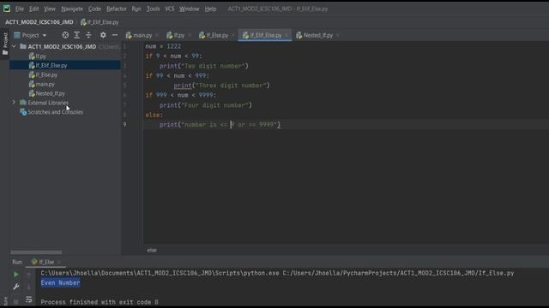Click the 'else:' code line
The image size is (549, 308).
(154, 115)
